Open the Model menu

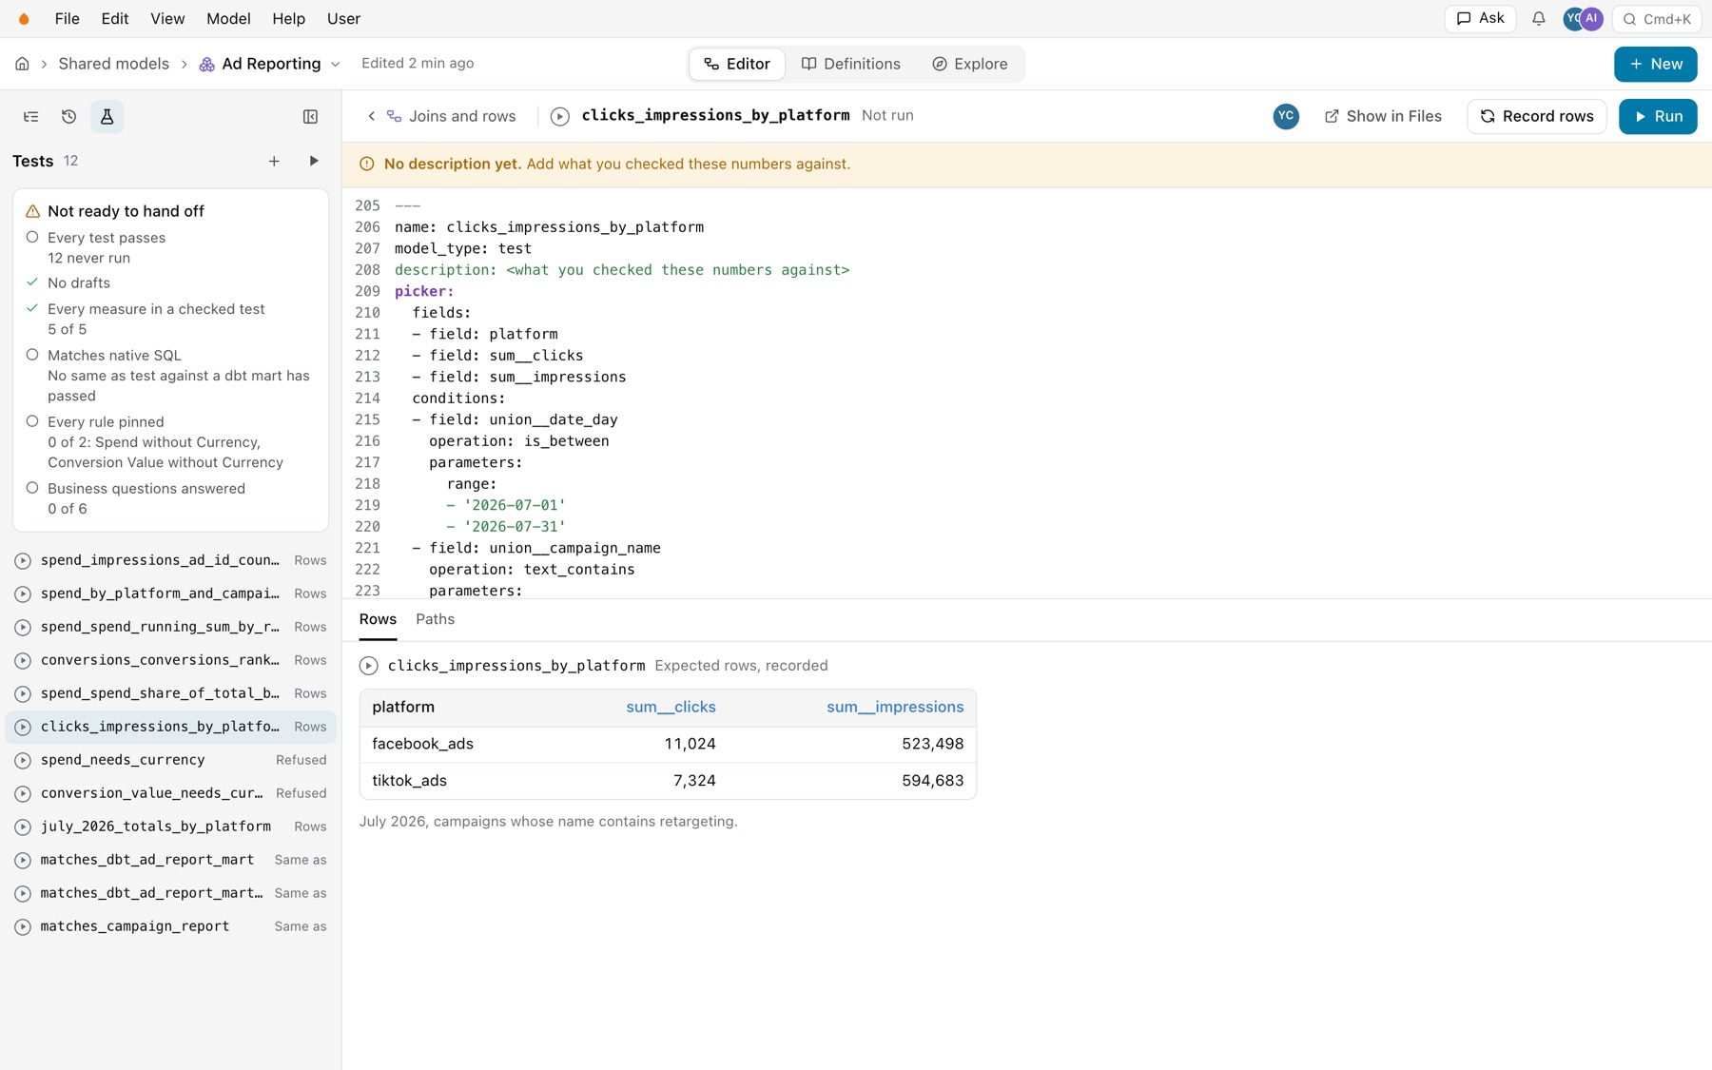(x=228, y=18)
